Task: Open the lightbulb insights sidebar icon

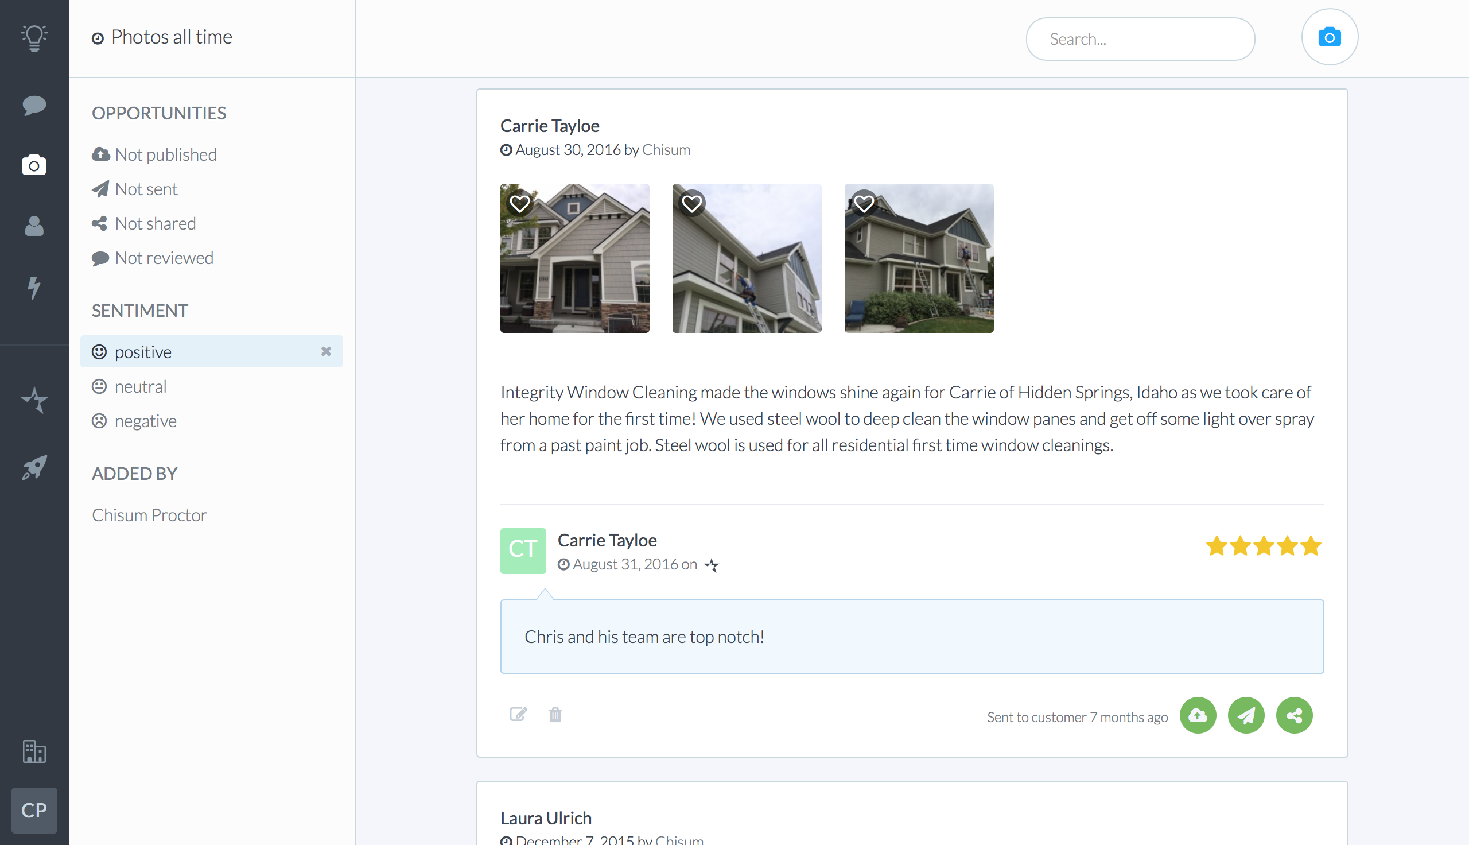Action: click(34, 38)
